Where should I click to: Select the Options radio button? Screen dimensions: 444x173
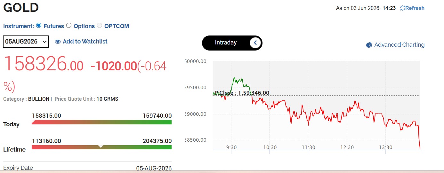69,26
